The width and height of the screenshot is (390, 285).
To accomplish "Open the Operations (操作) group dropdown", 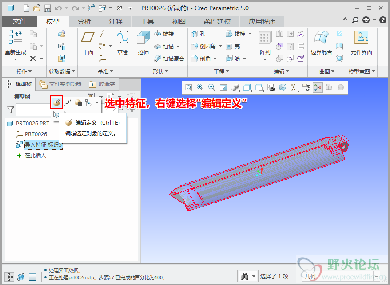I will click(x=24, y=71).
